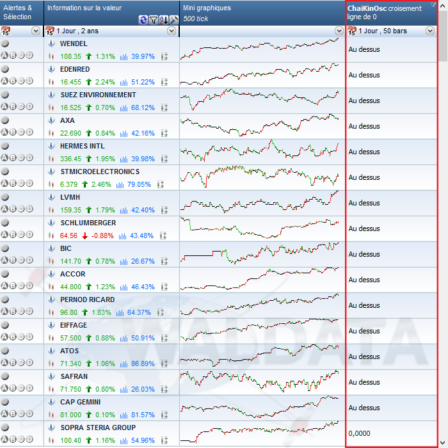Toggle the alert circle for WENDEL
The width and height of the screenshot is (448, 448).
(5, 44)
